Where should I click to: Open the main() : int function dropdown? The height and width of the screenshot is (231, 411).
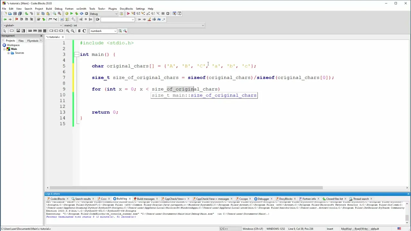coord(134,25)
